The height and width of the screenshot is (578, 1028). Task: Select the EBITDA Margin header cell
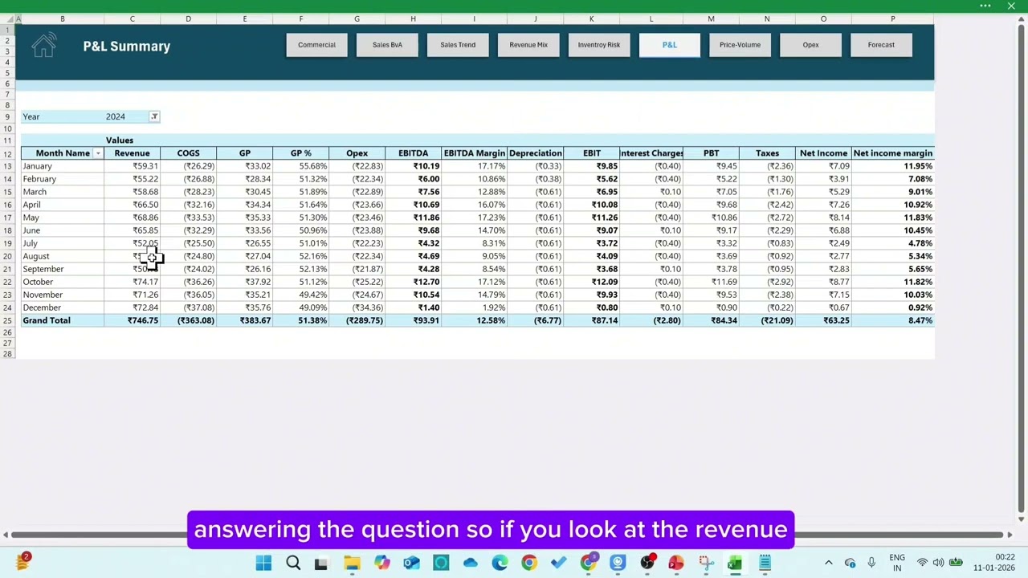click(x=474, y=153)
